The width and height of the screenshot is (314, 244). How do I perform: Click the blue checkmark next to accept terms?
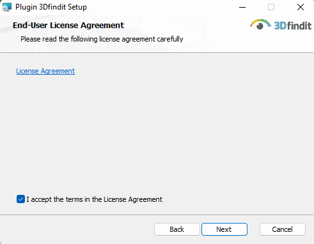(x=20, y=199)
